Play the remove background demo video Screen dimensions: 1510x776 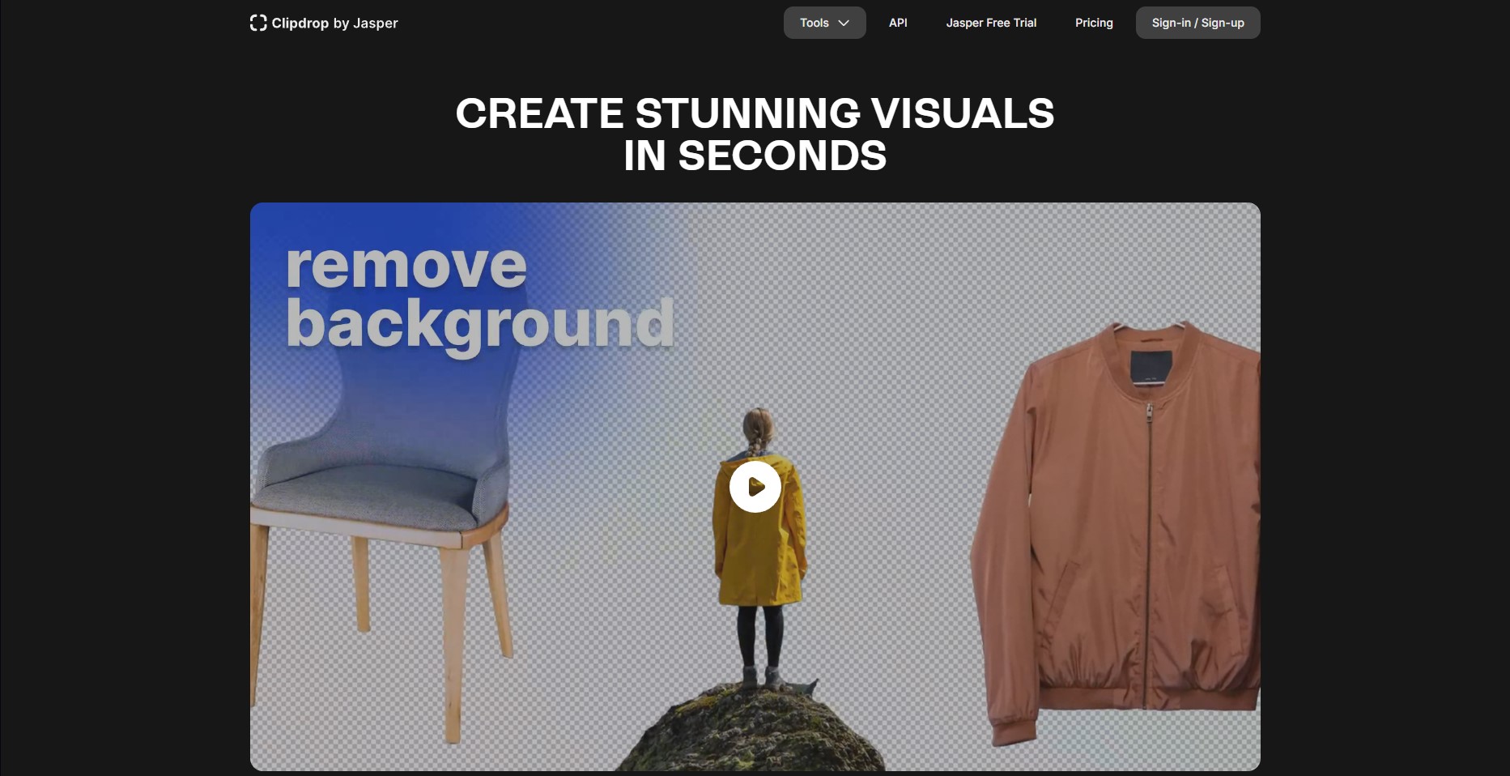[755, 487]
